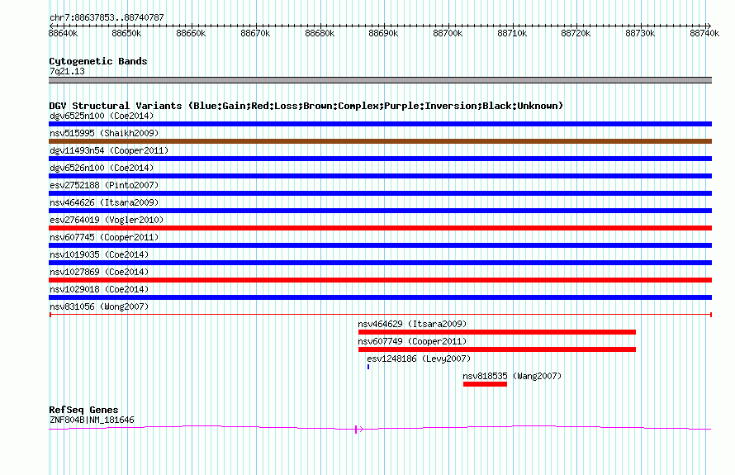The width and height of the screenshot is (735, 475).
Task: Click the 88670k ruler tick label
Action: pyautogui.click(x=255, y=33)
